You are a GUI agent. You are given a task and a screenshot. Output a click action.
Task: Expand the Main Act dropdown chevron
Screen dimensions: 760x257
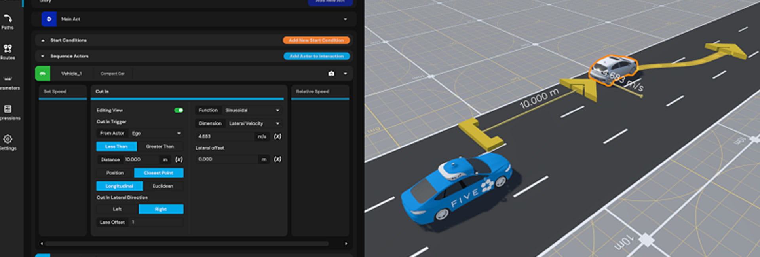coord(345,19)
